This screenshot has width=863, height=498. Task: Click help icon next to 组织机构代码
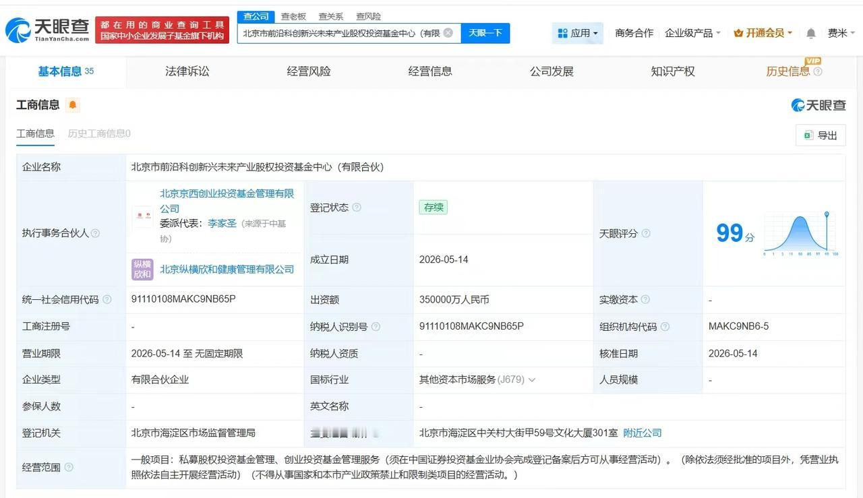[x=665, y=327]
